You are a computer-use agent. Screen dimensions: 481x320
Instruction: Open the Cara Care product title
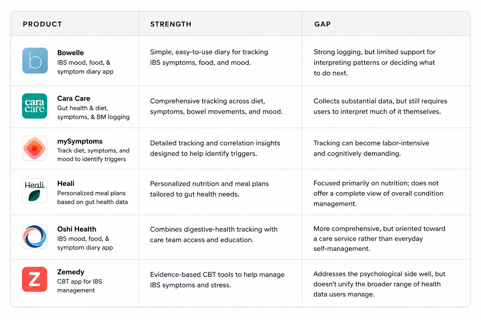74,98
